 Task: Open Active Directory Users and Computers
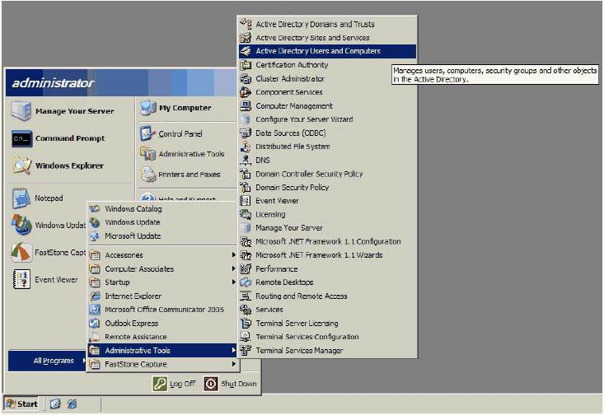327,51
